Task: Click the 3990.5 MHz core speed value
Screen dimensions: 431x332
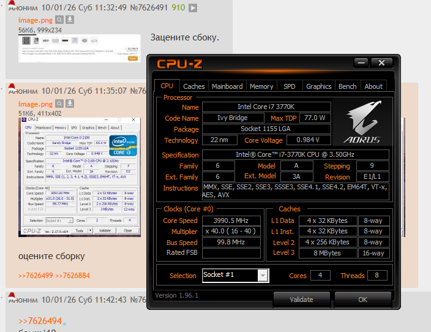Action: [x=231, y=221]
